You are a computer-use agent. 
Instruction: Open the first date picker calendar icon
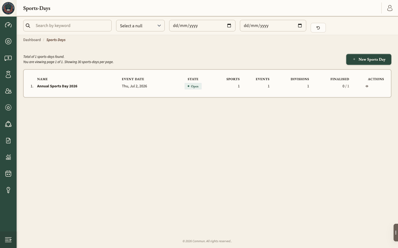(229, 26)
